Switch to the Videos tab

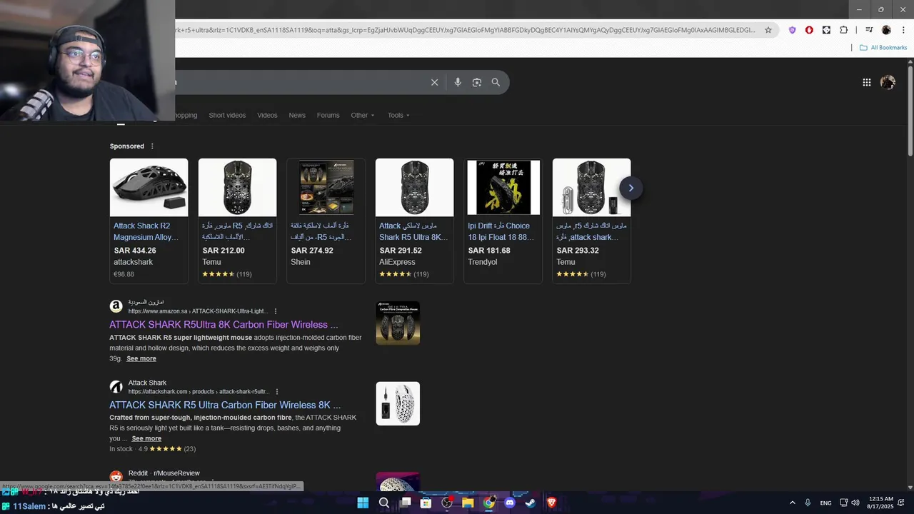pyautogui.click(x=267, y=115)
